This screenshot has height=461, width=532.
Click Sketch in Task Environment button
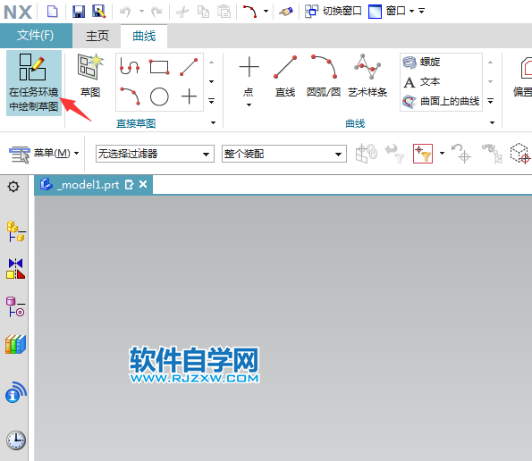[x=34, y=83]
